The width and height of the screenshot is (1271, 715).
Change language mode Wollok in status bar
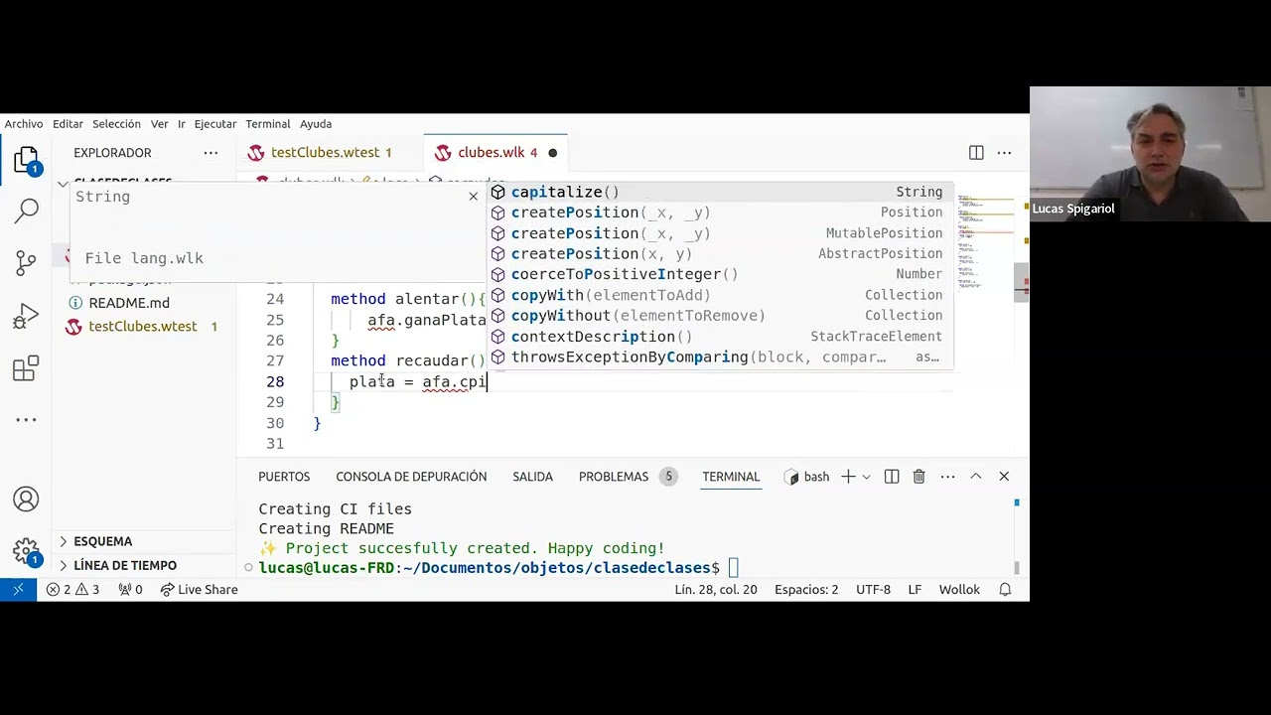pos(959,590)
